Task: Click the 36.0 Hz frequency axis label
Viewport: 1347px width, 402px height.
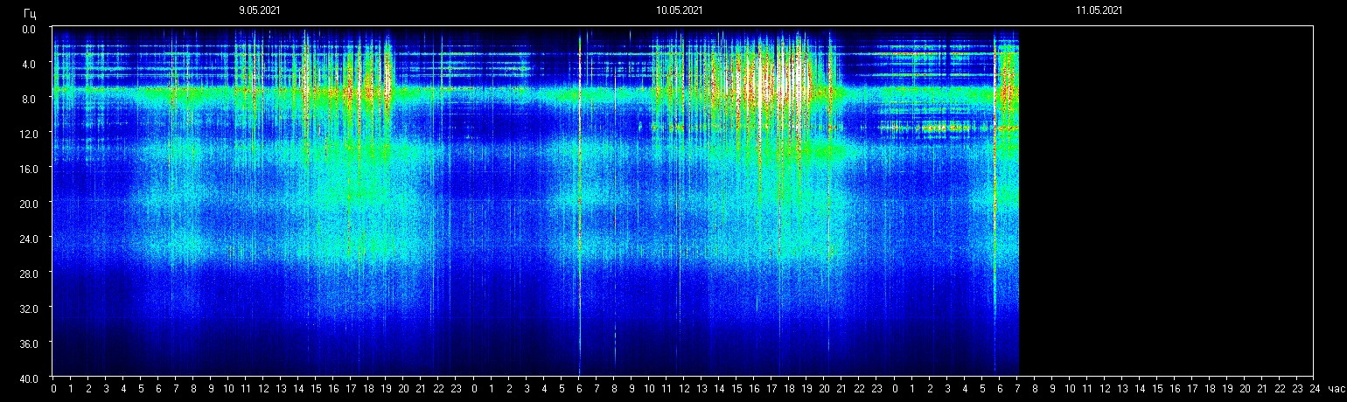Action: (x=29, y=343)
